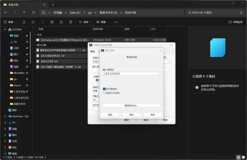
Task: Click dictionary size field showing 32
Action: coord(96,100)
